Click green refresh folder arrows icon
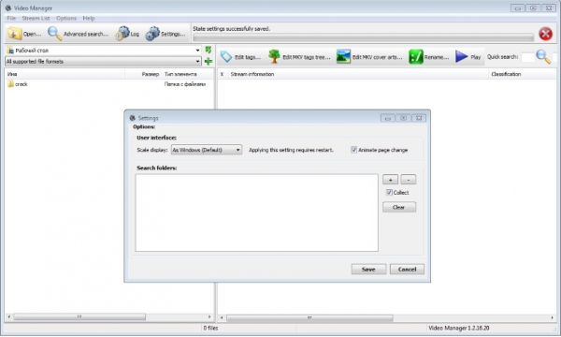The width and height of the screenshot is (561, 337). coord(209,51)
